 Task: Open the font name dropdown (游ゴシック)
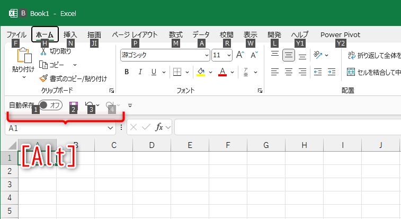pos(207,55)
